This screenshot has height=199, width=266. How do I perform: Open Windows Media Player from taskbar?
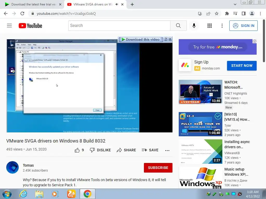click(x=55, y=194)
